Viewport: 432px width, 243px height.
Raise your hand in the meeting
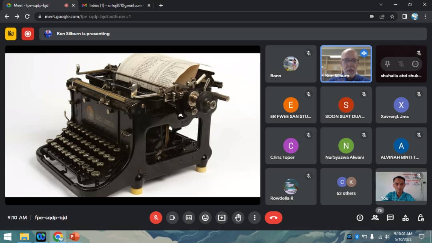click(x=238, y=218)
